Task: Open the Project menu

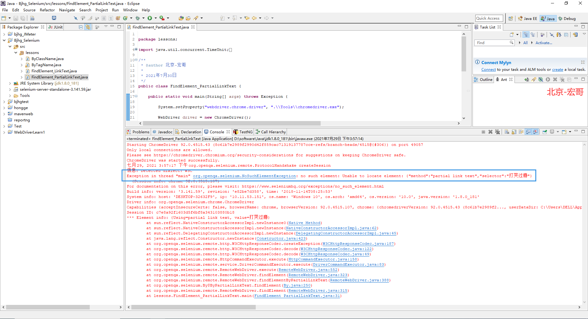Action: tap(102, 10)
